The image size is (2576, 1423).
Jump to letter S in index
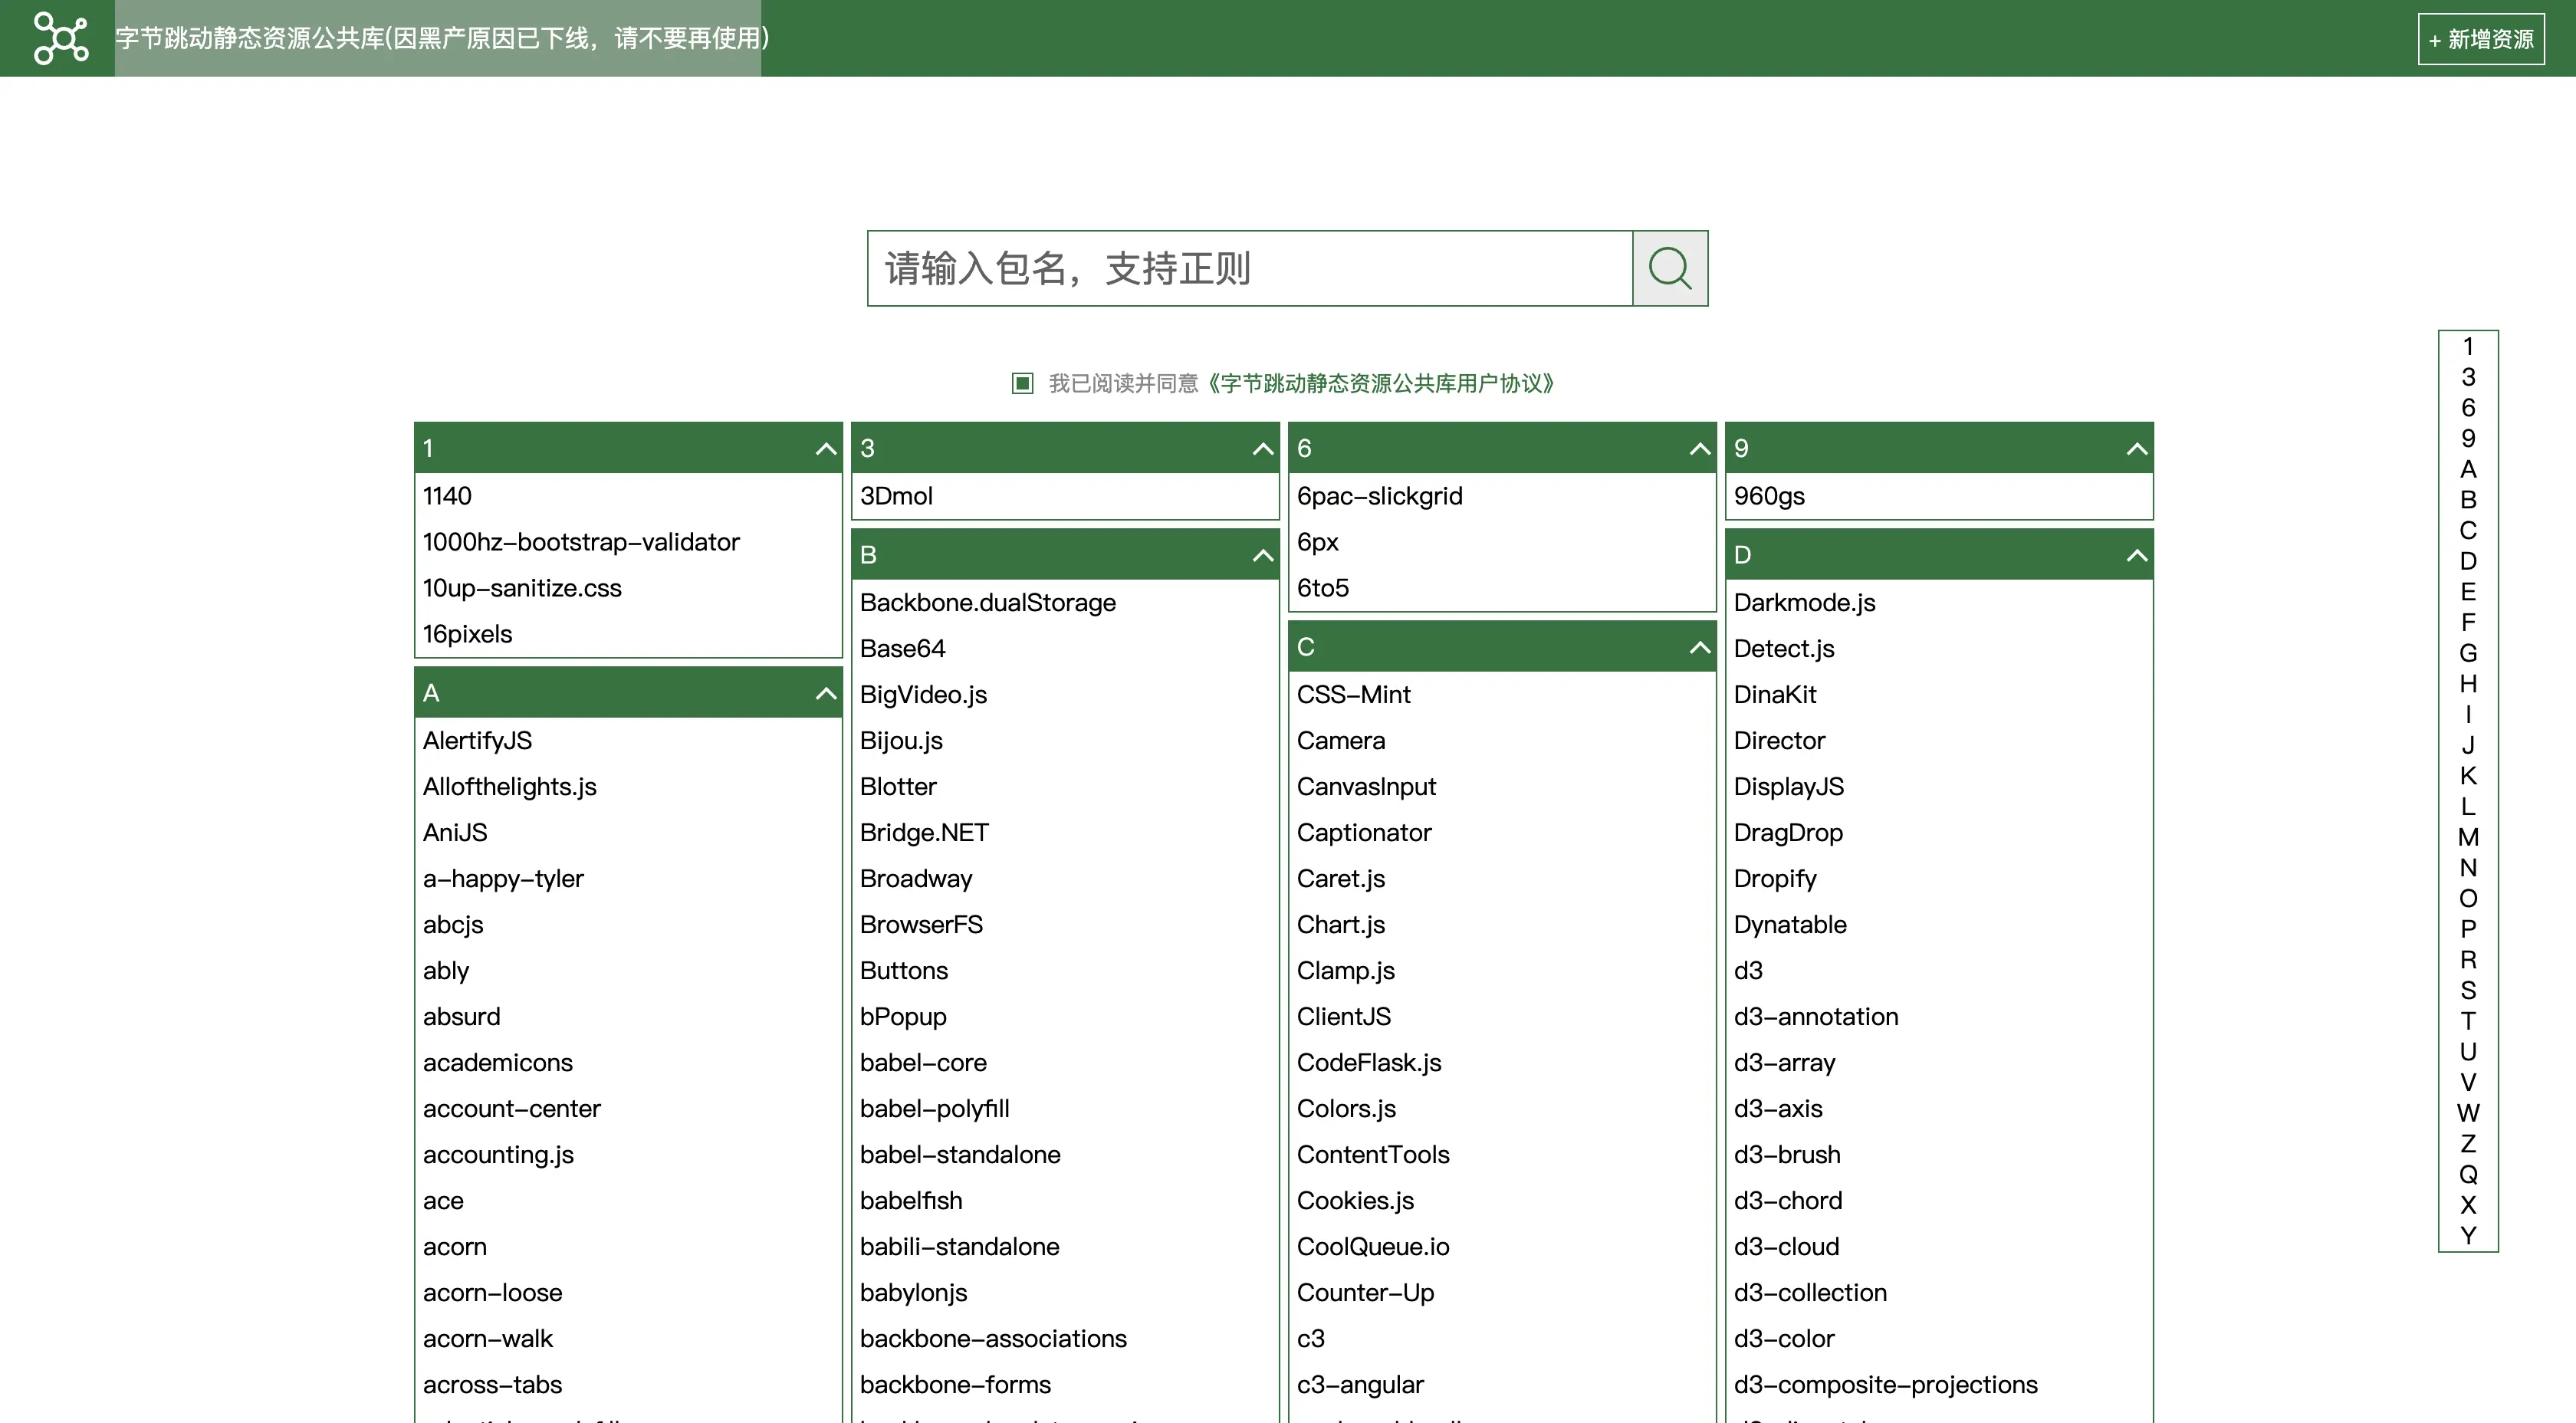(2467, 990)
